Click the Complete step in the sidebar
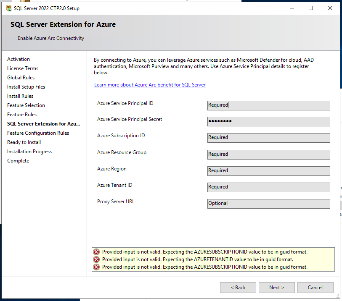The image size is (342, 301). (x=18, y=160)
